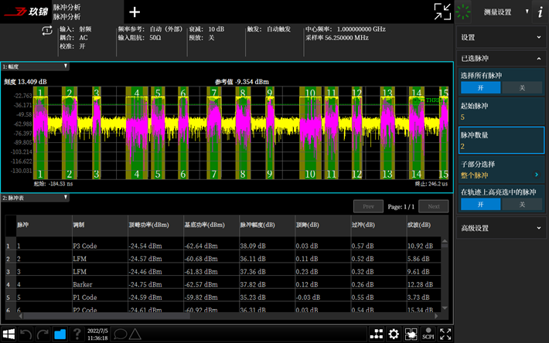This screenshot has height=343, width=549.
Task: Open the blue file folder icon
Action: point(60,335)
